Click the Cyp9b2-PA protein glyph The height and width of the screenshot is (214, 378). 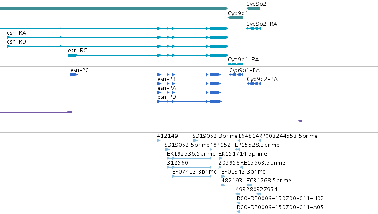[254, 84]
